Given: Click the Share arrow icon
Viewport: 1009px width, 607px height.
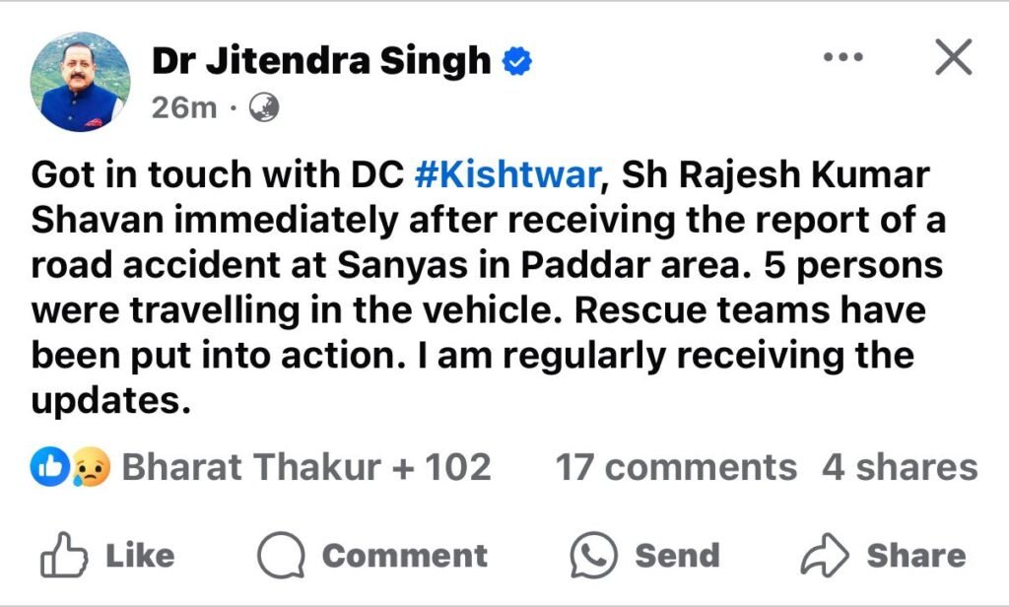Looking at the screenshot, I should [825, 556].
